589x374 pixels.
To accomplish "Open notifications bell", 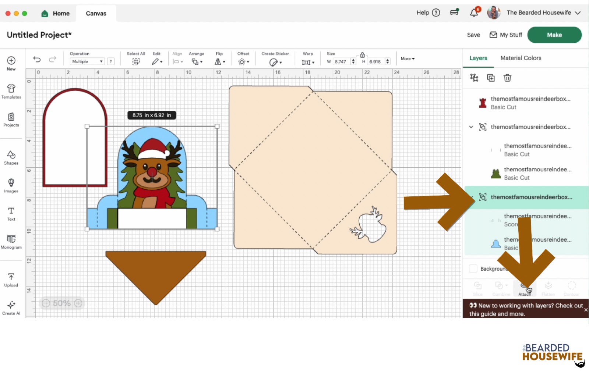I will (474, 13).
